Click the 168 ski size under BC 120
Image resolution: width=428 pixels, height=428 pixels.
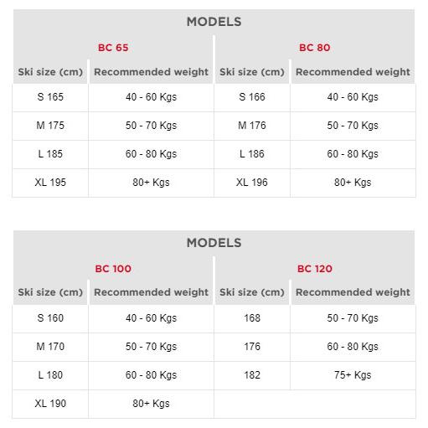pos(252,318)
